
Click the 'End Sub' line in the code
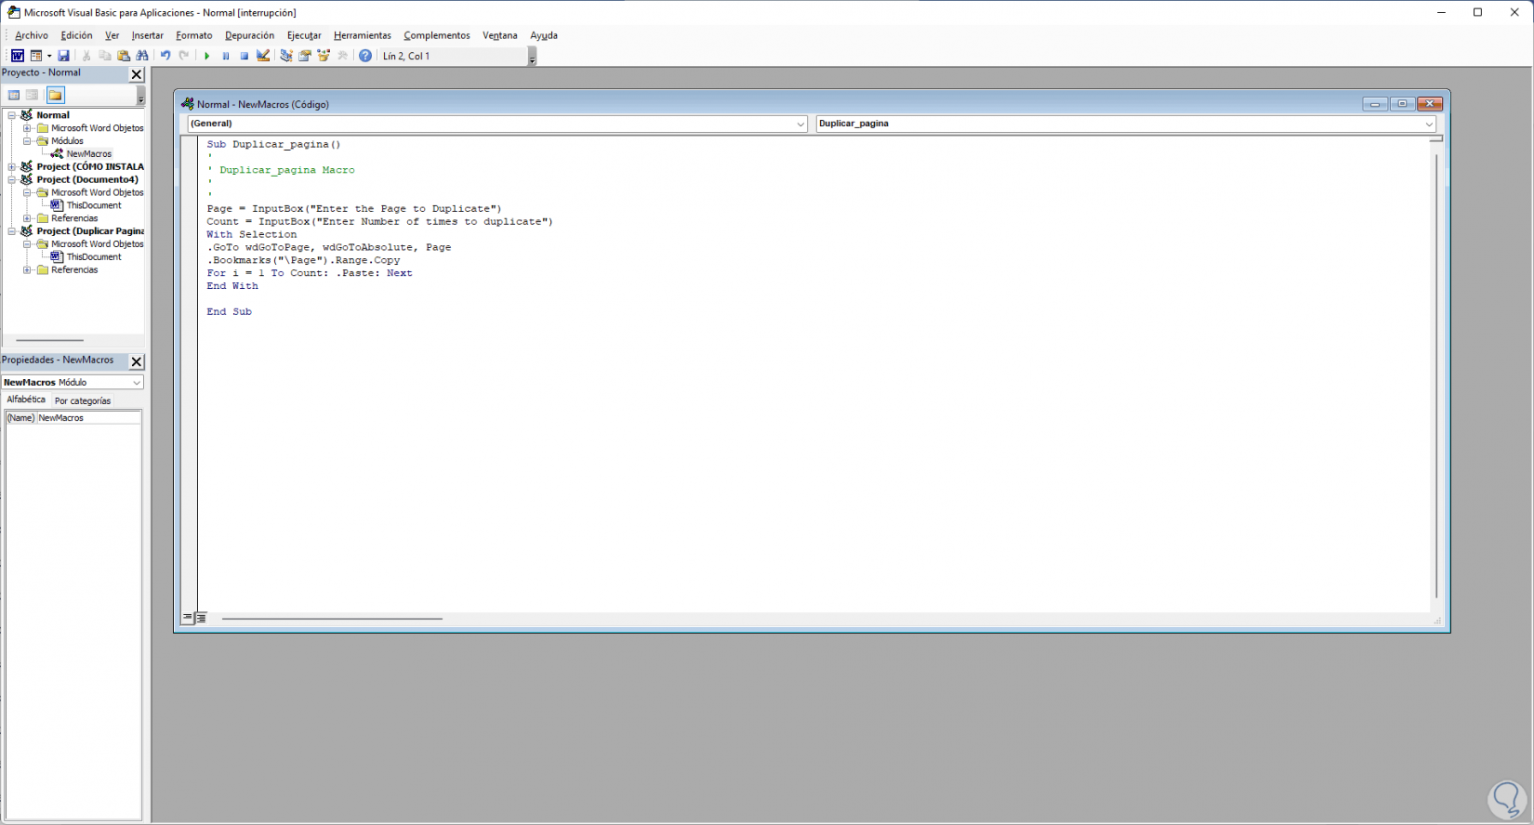pyautogui.click(x=229, y=312)
